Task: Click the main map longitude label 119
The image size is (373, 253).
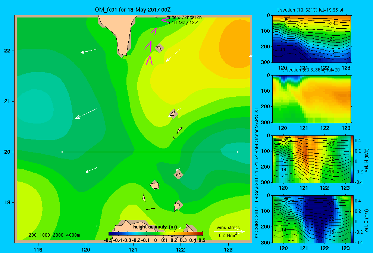Action: (x=38, y=249)
